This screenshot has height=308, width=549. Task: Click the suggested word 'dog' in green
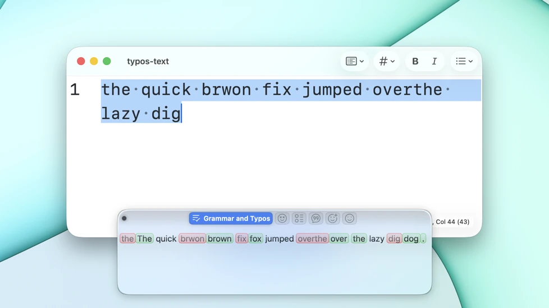tap(411, 239)
